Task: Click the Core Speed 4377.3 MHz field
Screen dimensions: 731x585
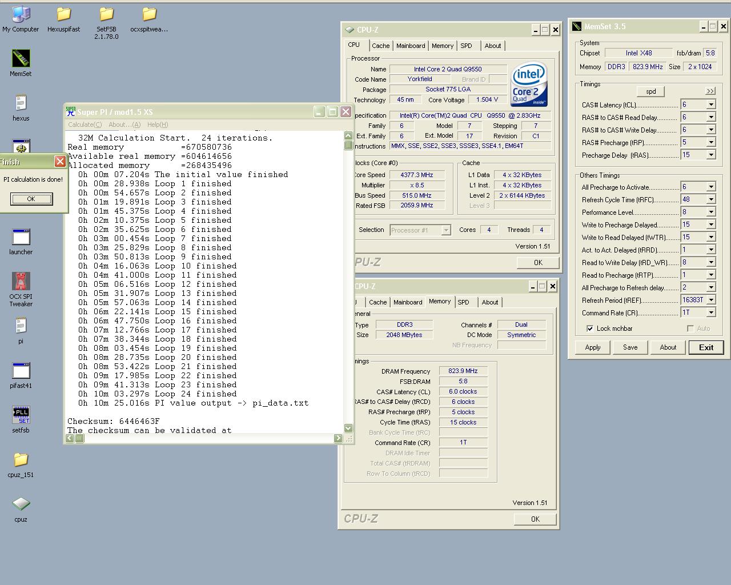Action: [x=417, y=175]
